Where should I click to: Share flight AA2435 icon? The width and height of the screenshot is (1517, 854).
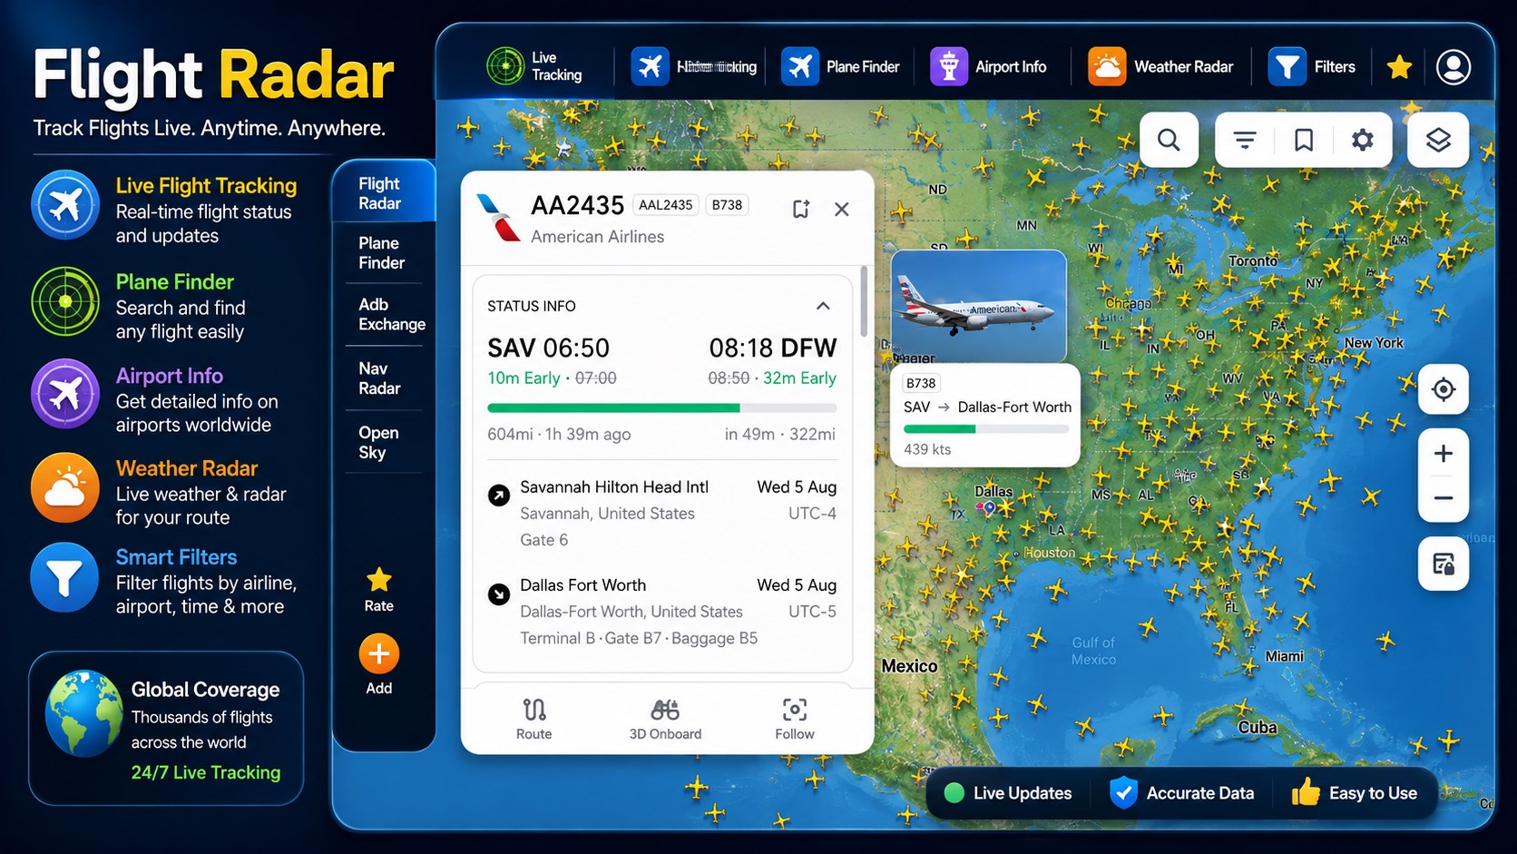pyautogui.click(x=800, y=209)
